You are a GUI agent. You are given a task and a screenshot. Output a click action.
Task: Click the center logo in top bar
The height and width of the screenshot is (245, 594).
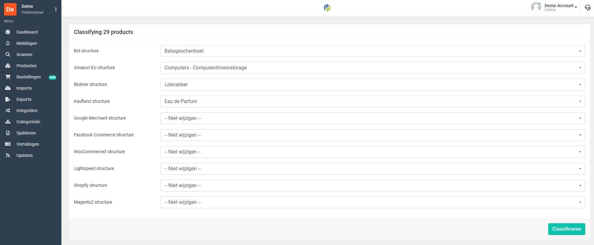pos(327,8)
